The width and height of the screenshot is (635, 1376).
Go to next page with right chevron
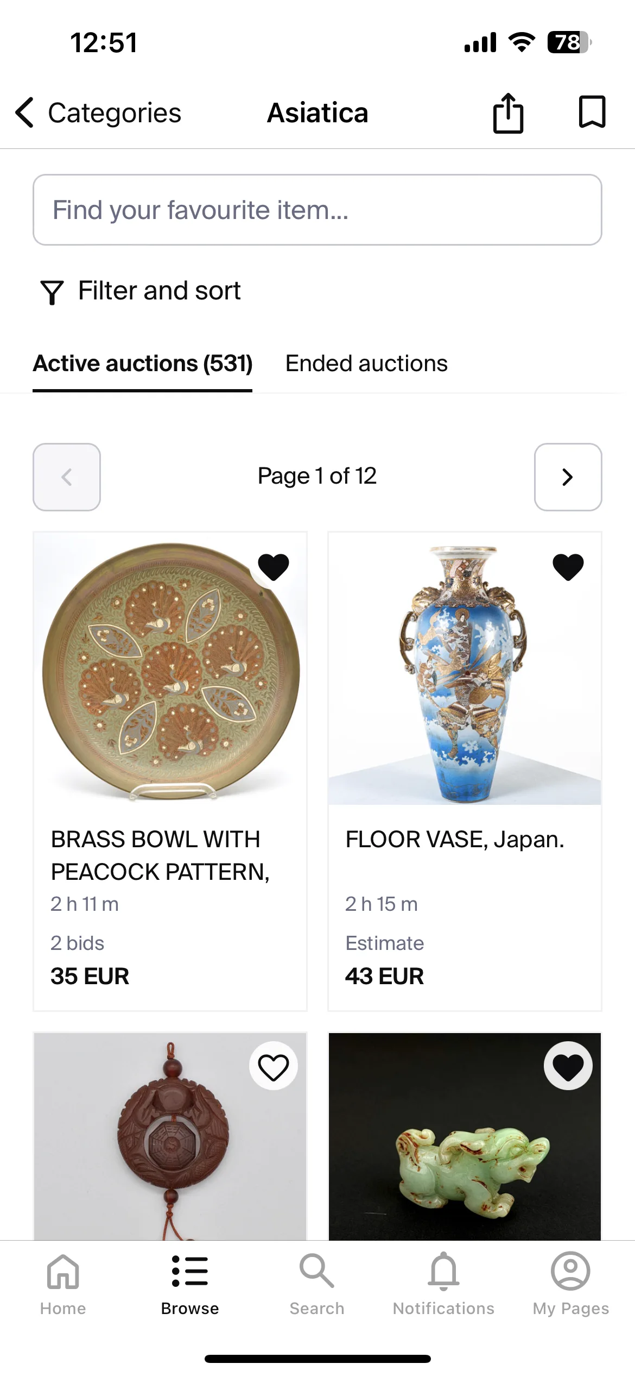point(568,477)
